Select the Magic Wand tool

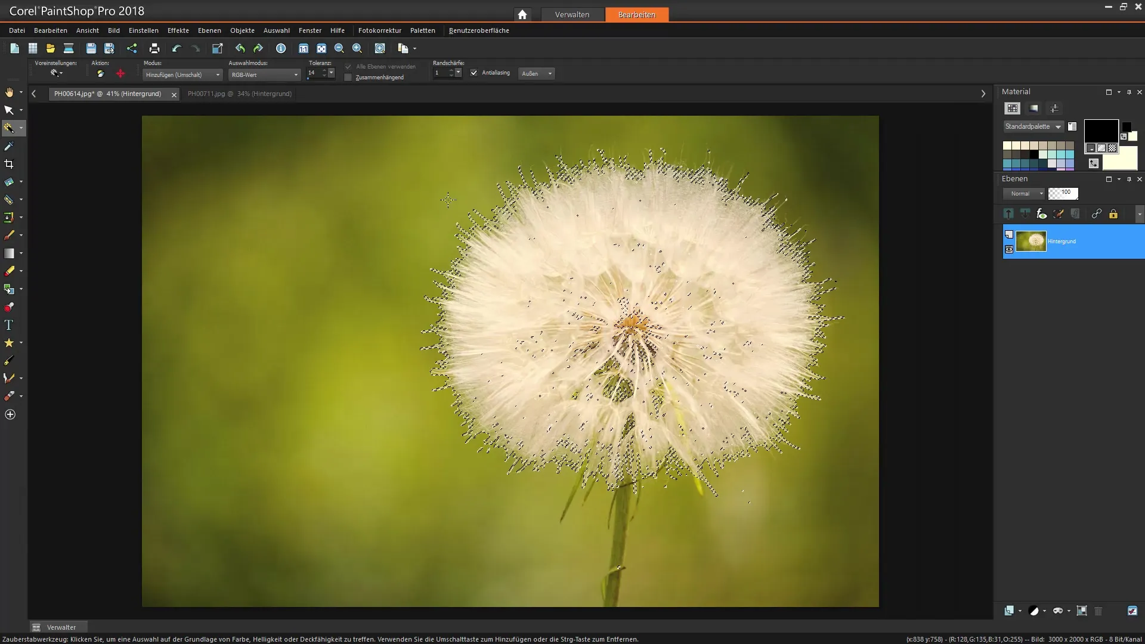tap(9, 128)
